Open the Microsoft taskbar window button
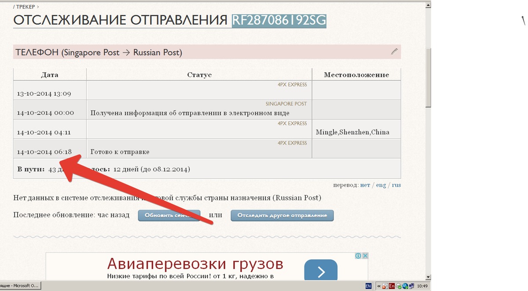The image size is (528, 291). (20, 286)
